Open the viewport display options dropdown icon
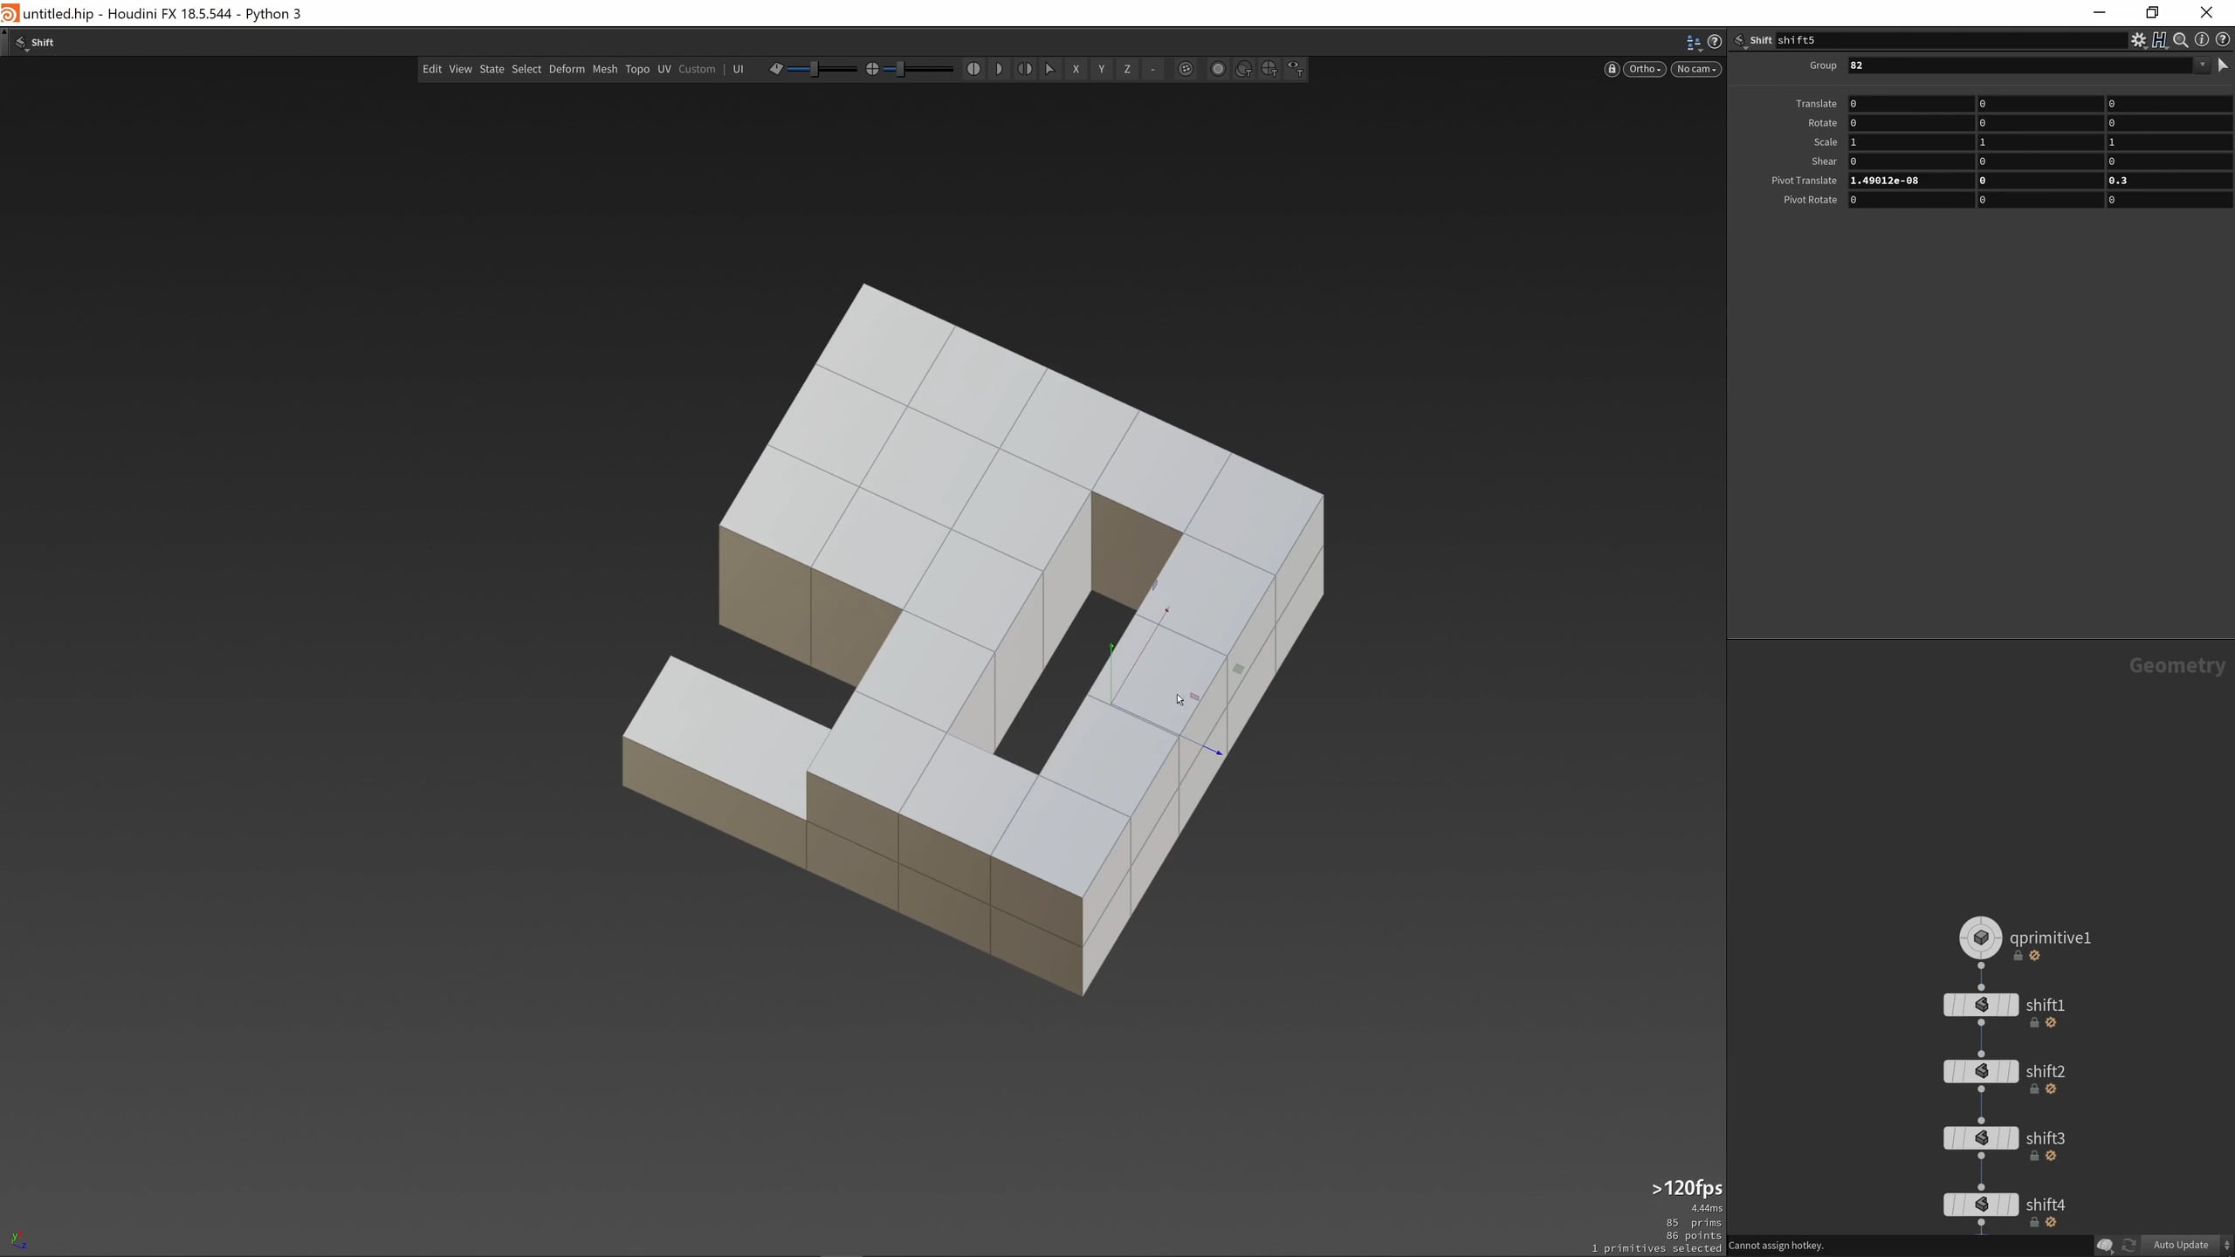Viewport: 2235px width, 1257px height. pyautogui.click(x=1693, y=42)
